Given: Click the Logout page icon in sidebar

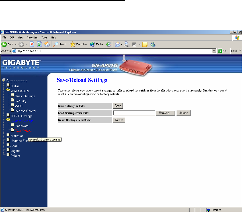Looking at the screenshot, I should tap(8, 150).
